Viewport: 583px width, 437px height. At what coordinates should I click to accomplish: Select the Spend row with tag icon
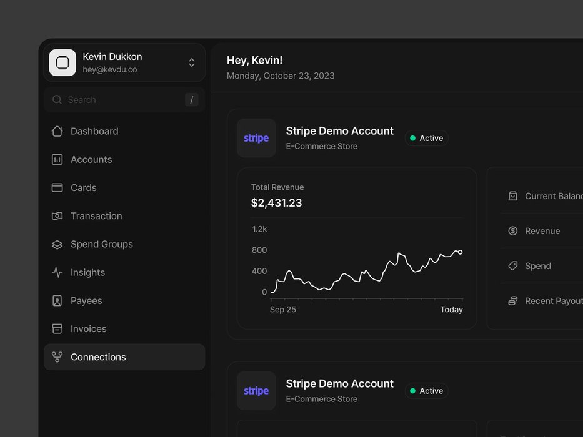(537, 266)
